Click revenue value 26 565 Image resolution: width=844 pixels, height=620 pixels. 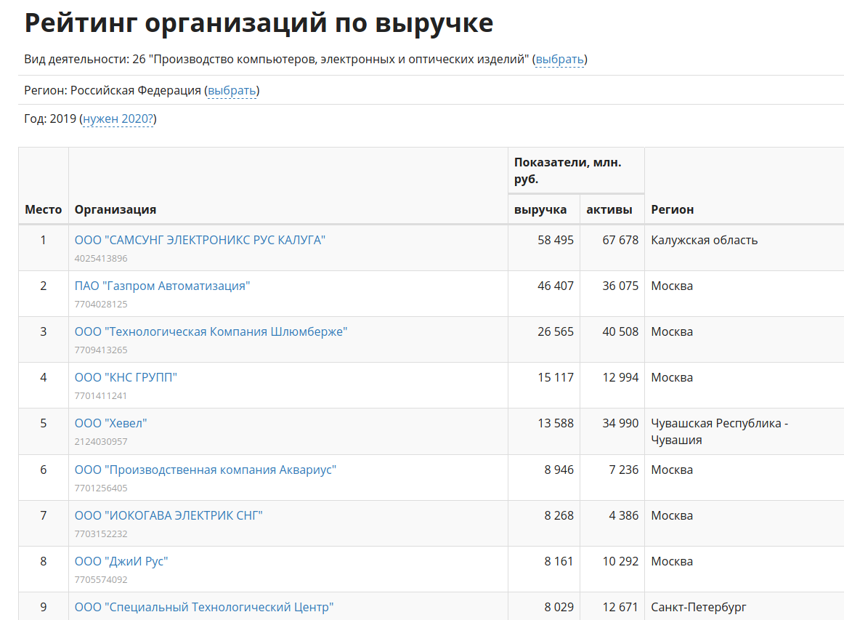[x=556, y=332]
